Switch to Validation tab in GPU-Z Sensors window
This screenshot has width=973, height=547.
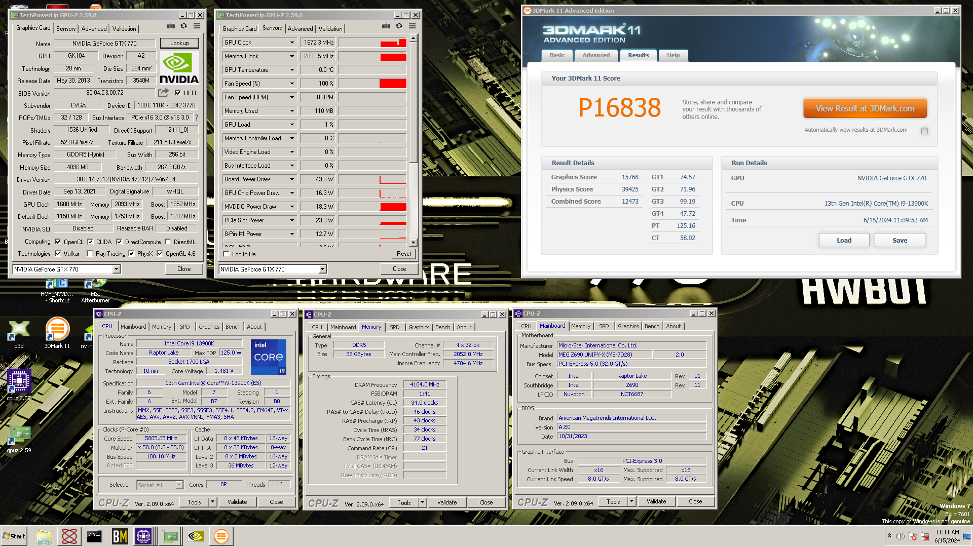pyautogui.click(x=330, y=29)
